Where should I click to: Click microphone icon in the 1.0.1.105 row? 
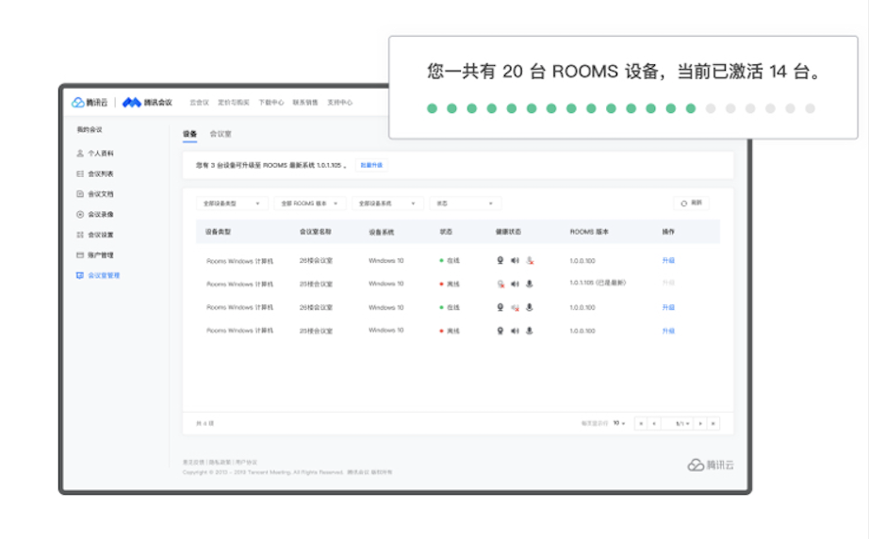tap(530, 284)
